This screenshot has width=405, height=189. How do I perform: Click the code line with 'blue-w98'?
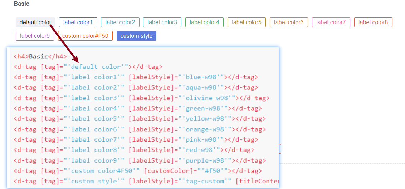click(136, 77)
